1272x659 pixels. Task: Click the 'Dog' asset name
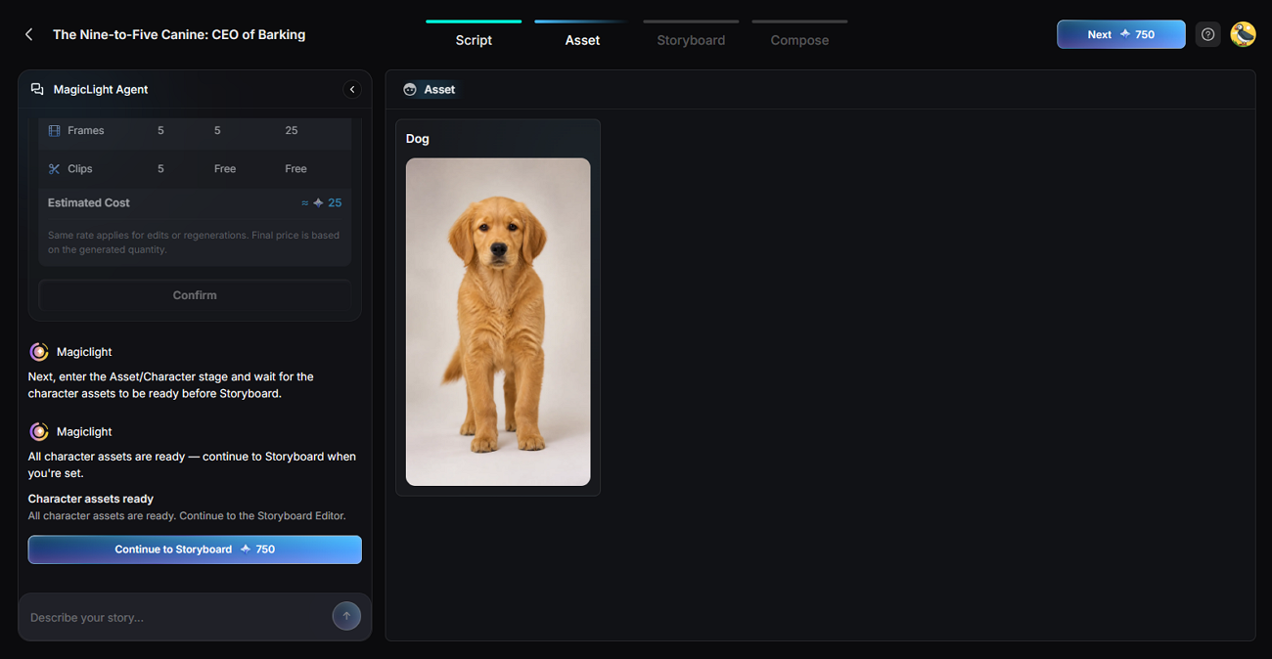point(418,139)
